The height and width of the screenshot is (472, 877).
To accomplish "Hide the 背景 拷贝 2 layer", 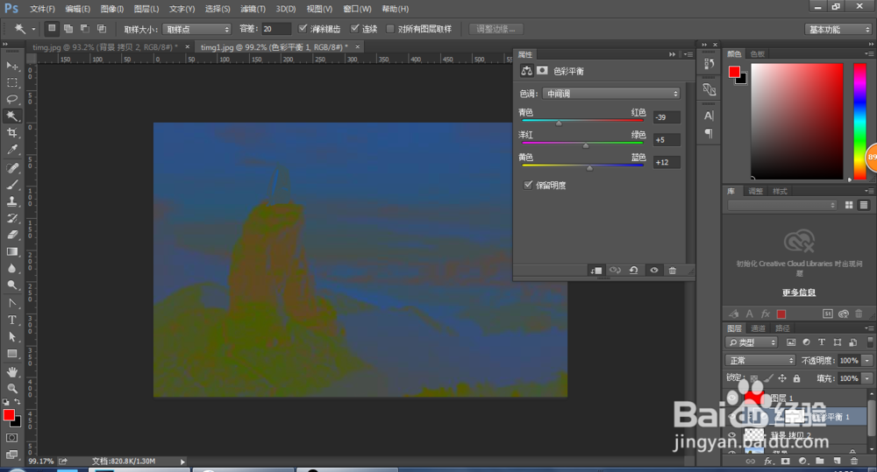I will pos(732,434).
